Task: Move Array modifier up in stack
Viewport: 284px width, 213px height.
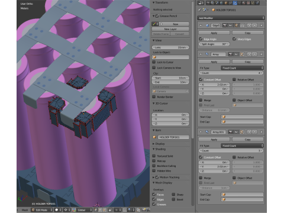Action: tap(249, 54)
